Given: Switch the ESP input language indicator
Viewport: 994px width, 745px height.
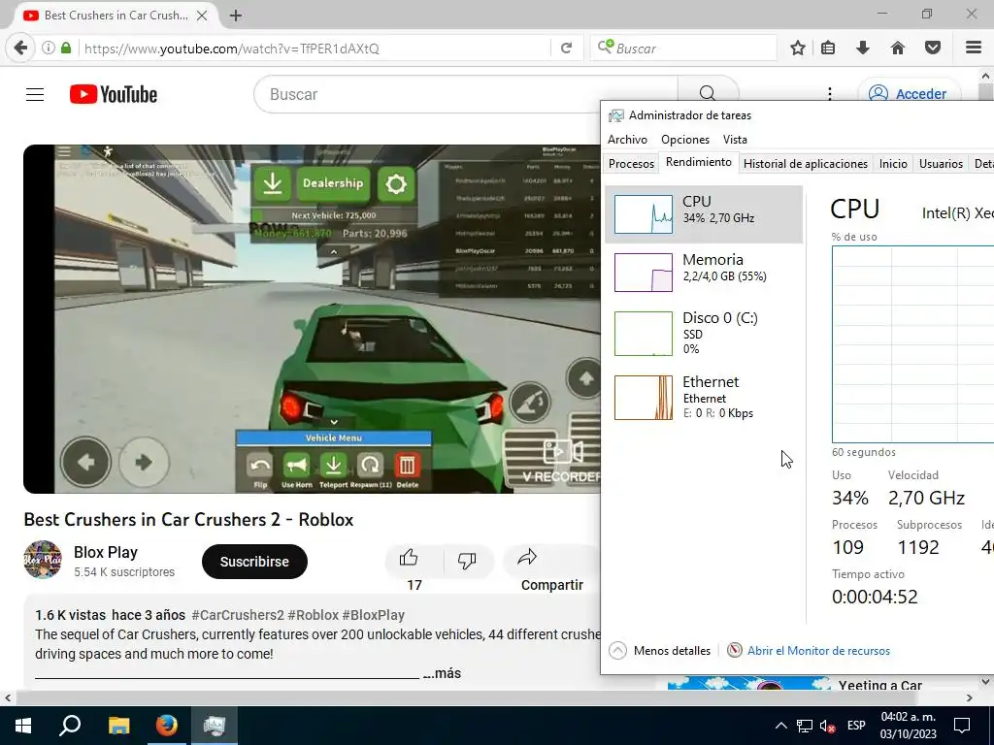Looking at the screenshot, I should point(856,726).
